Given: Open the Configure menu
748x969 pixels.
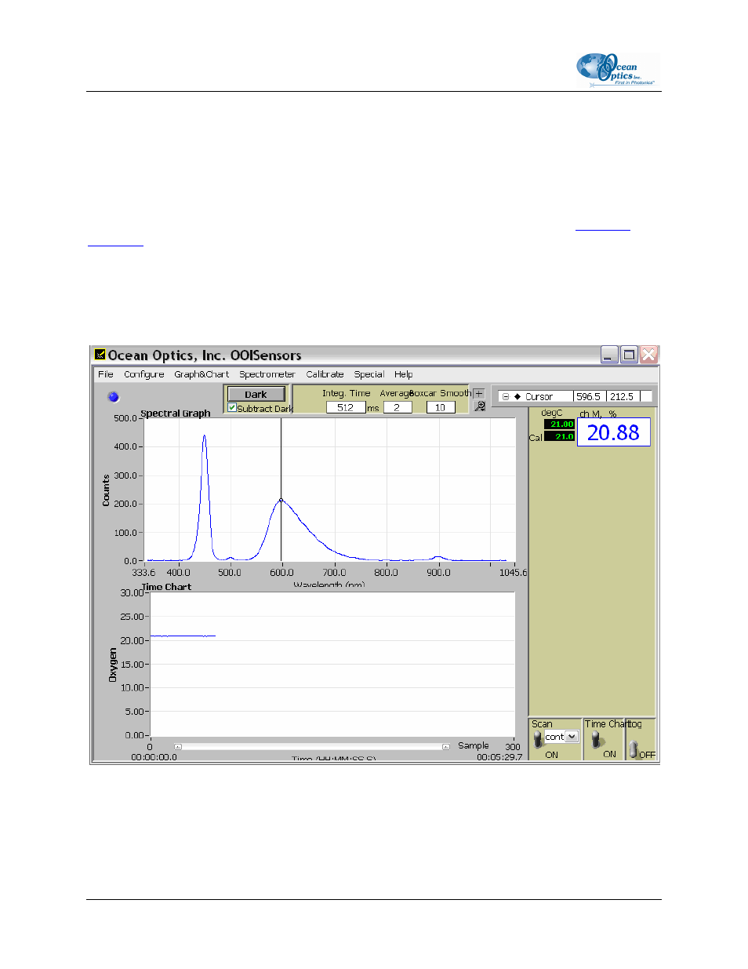Looking at the screenshot, I should click(144, 375).
